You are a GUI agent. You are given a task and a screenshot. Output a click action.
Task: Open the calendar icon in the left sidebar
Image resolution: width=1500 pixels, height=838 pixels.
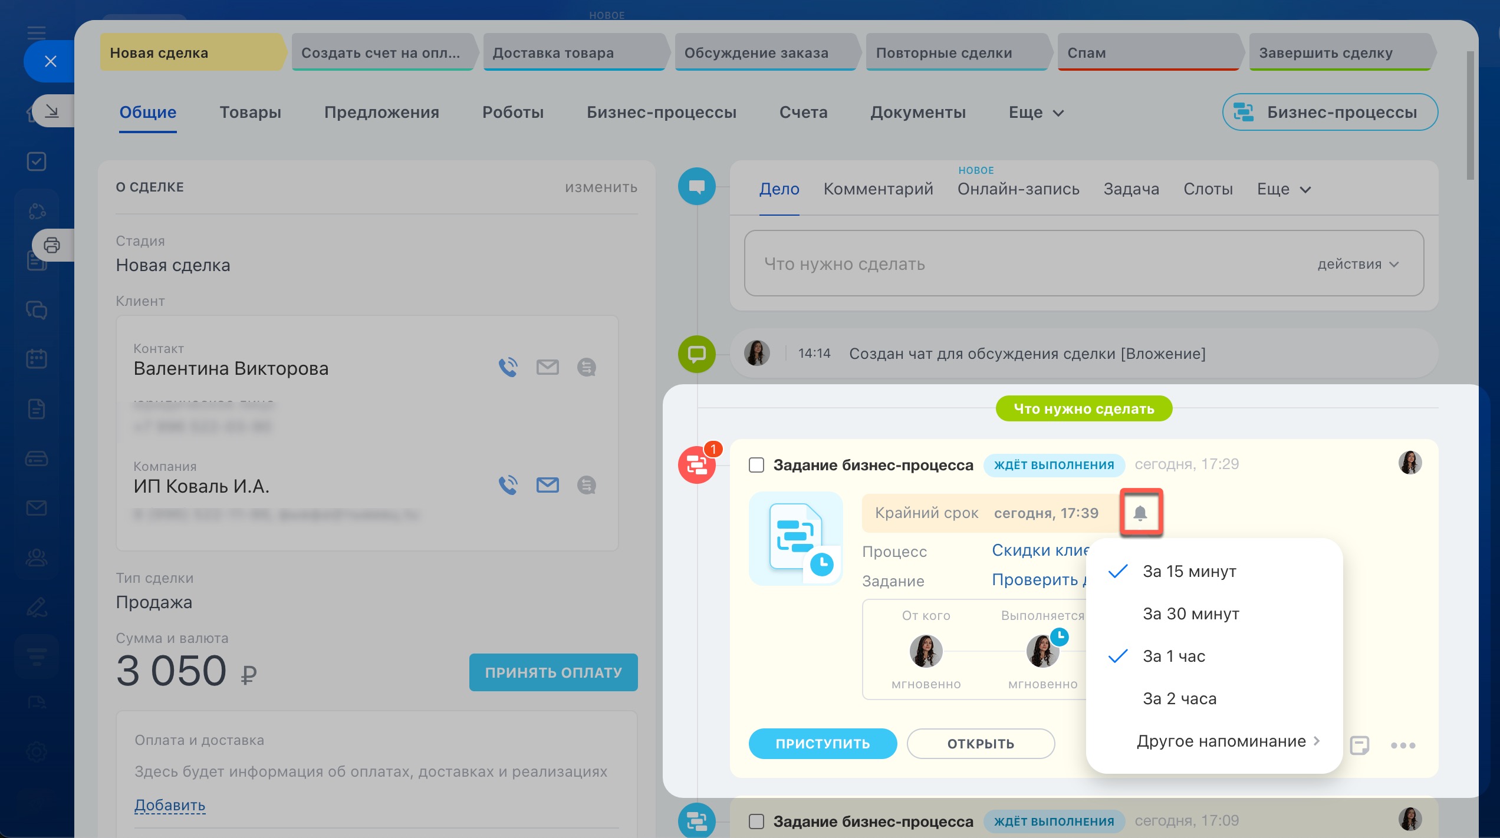(x=37, y=359)
